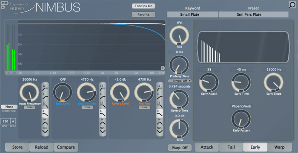This screenshot has width=298, height=153.
Task: Click the Reload button
Action: pos(41,147)
